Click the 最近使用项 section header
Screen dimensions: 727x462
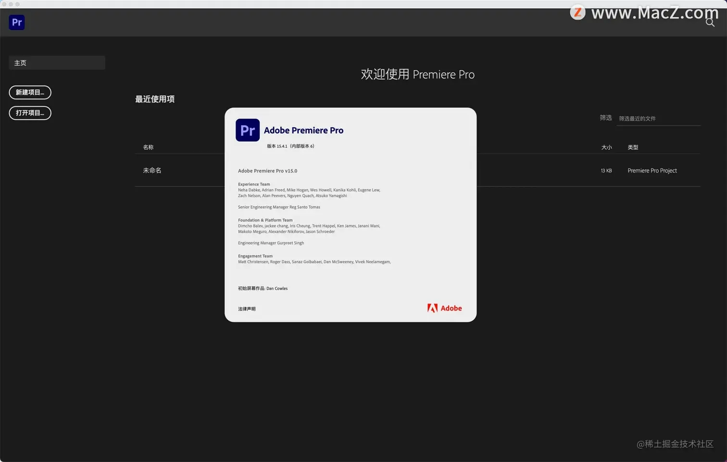[x=155, y=99]
